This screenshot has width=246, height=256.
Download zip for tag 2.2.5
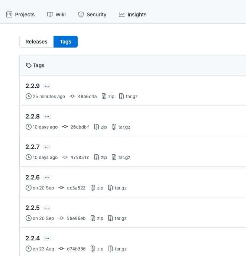(97, 218)
